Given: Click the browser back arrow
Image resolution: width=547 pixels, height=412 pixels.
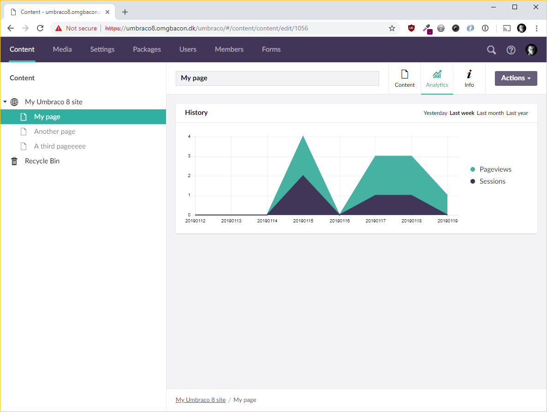Looking at the screenshot, I should 11,28.
